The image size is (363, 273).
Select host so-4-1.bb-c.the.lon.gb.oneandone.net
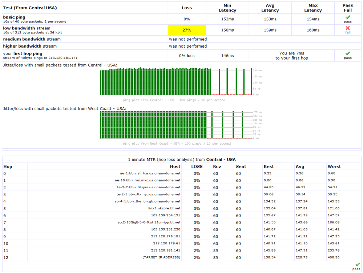point(148,201)
